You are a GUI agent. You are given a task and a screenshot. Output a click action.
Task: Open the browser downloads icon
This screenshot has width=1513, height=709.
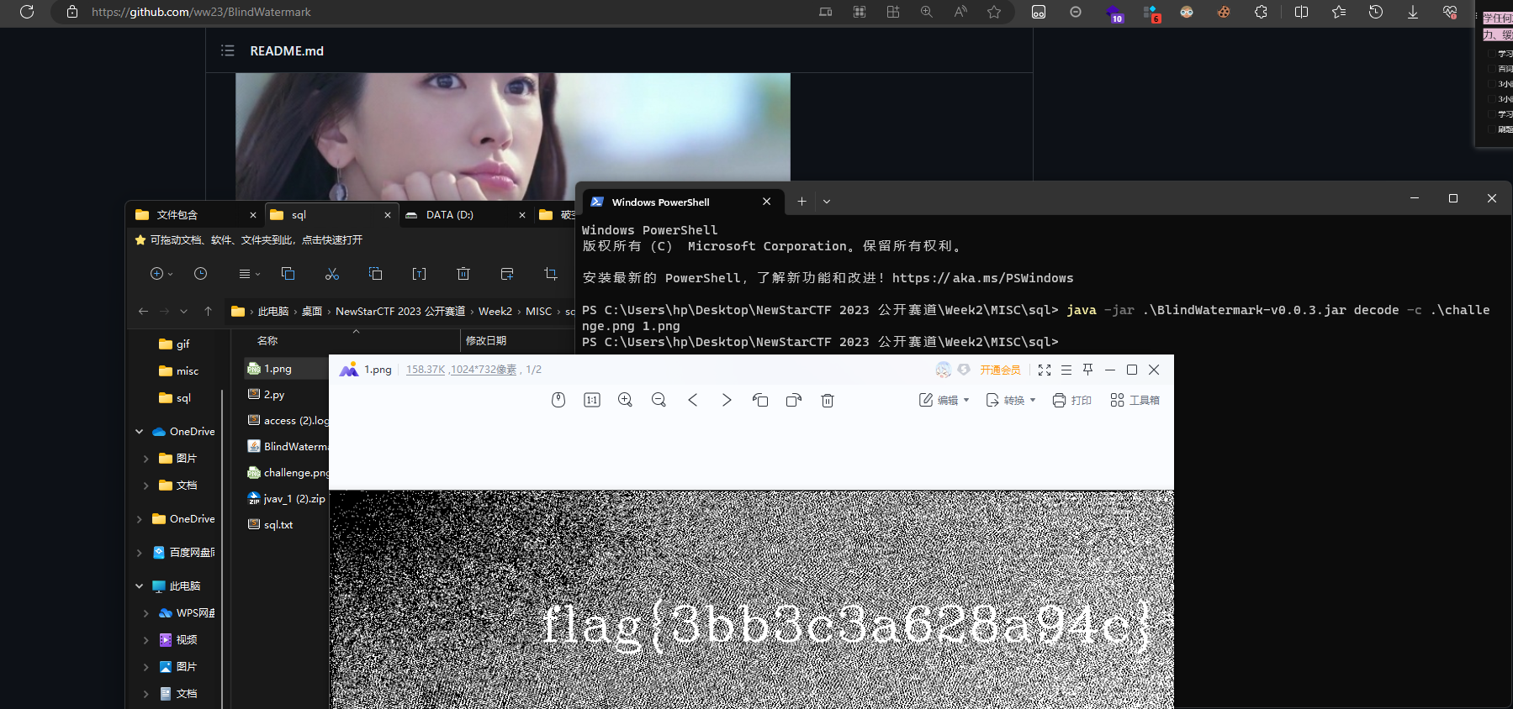point(1413,12)
